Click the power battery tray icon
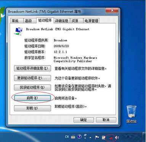Image resolution: width=146 pixels, height=142 pixels. pos(104,137)
